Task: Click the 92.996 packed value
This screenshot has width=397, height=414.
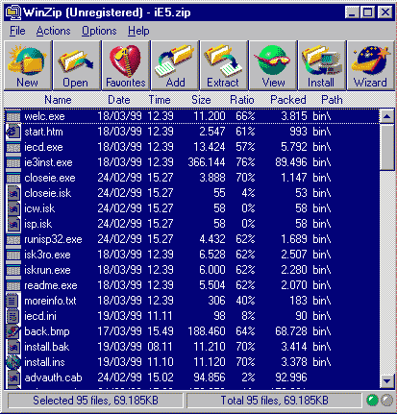Action: coord(291,377)
